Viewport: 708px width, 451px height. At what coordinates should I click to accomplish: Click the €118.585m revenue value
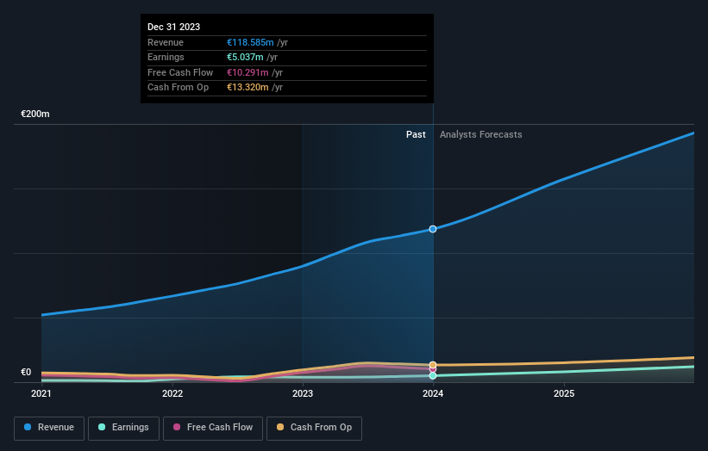point(250,42)
